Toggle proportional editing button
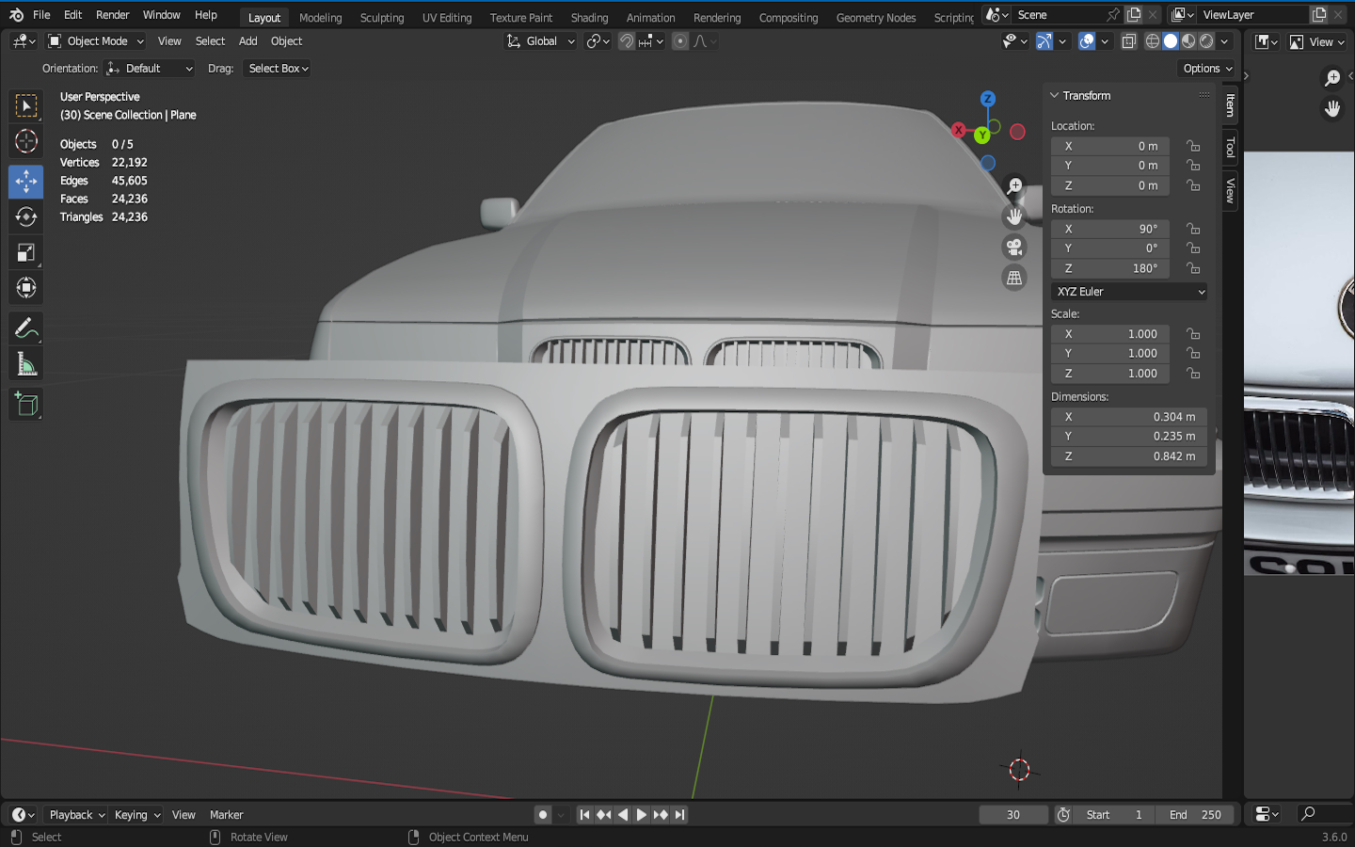The height and width of the screenshot is (847, 1355). 680,41
